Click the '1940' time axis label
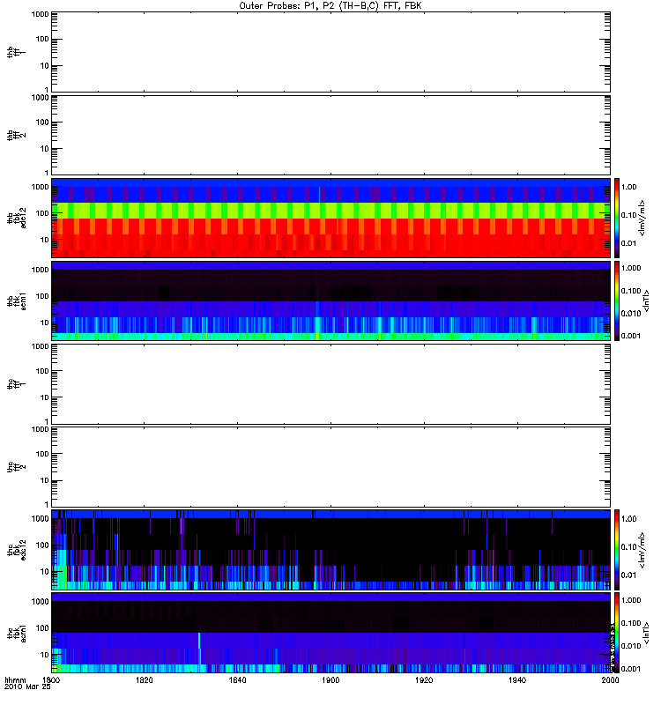 517,680
